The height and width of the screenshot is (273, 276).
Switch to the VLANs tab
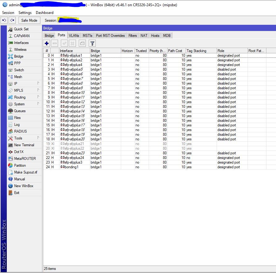tap(74, 36)
